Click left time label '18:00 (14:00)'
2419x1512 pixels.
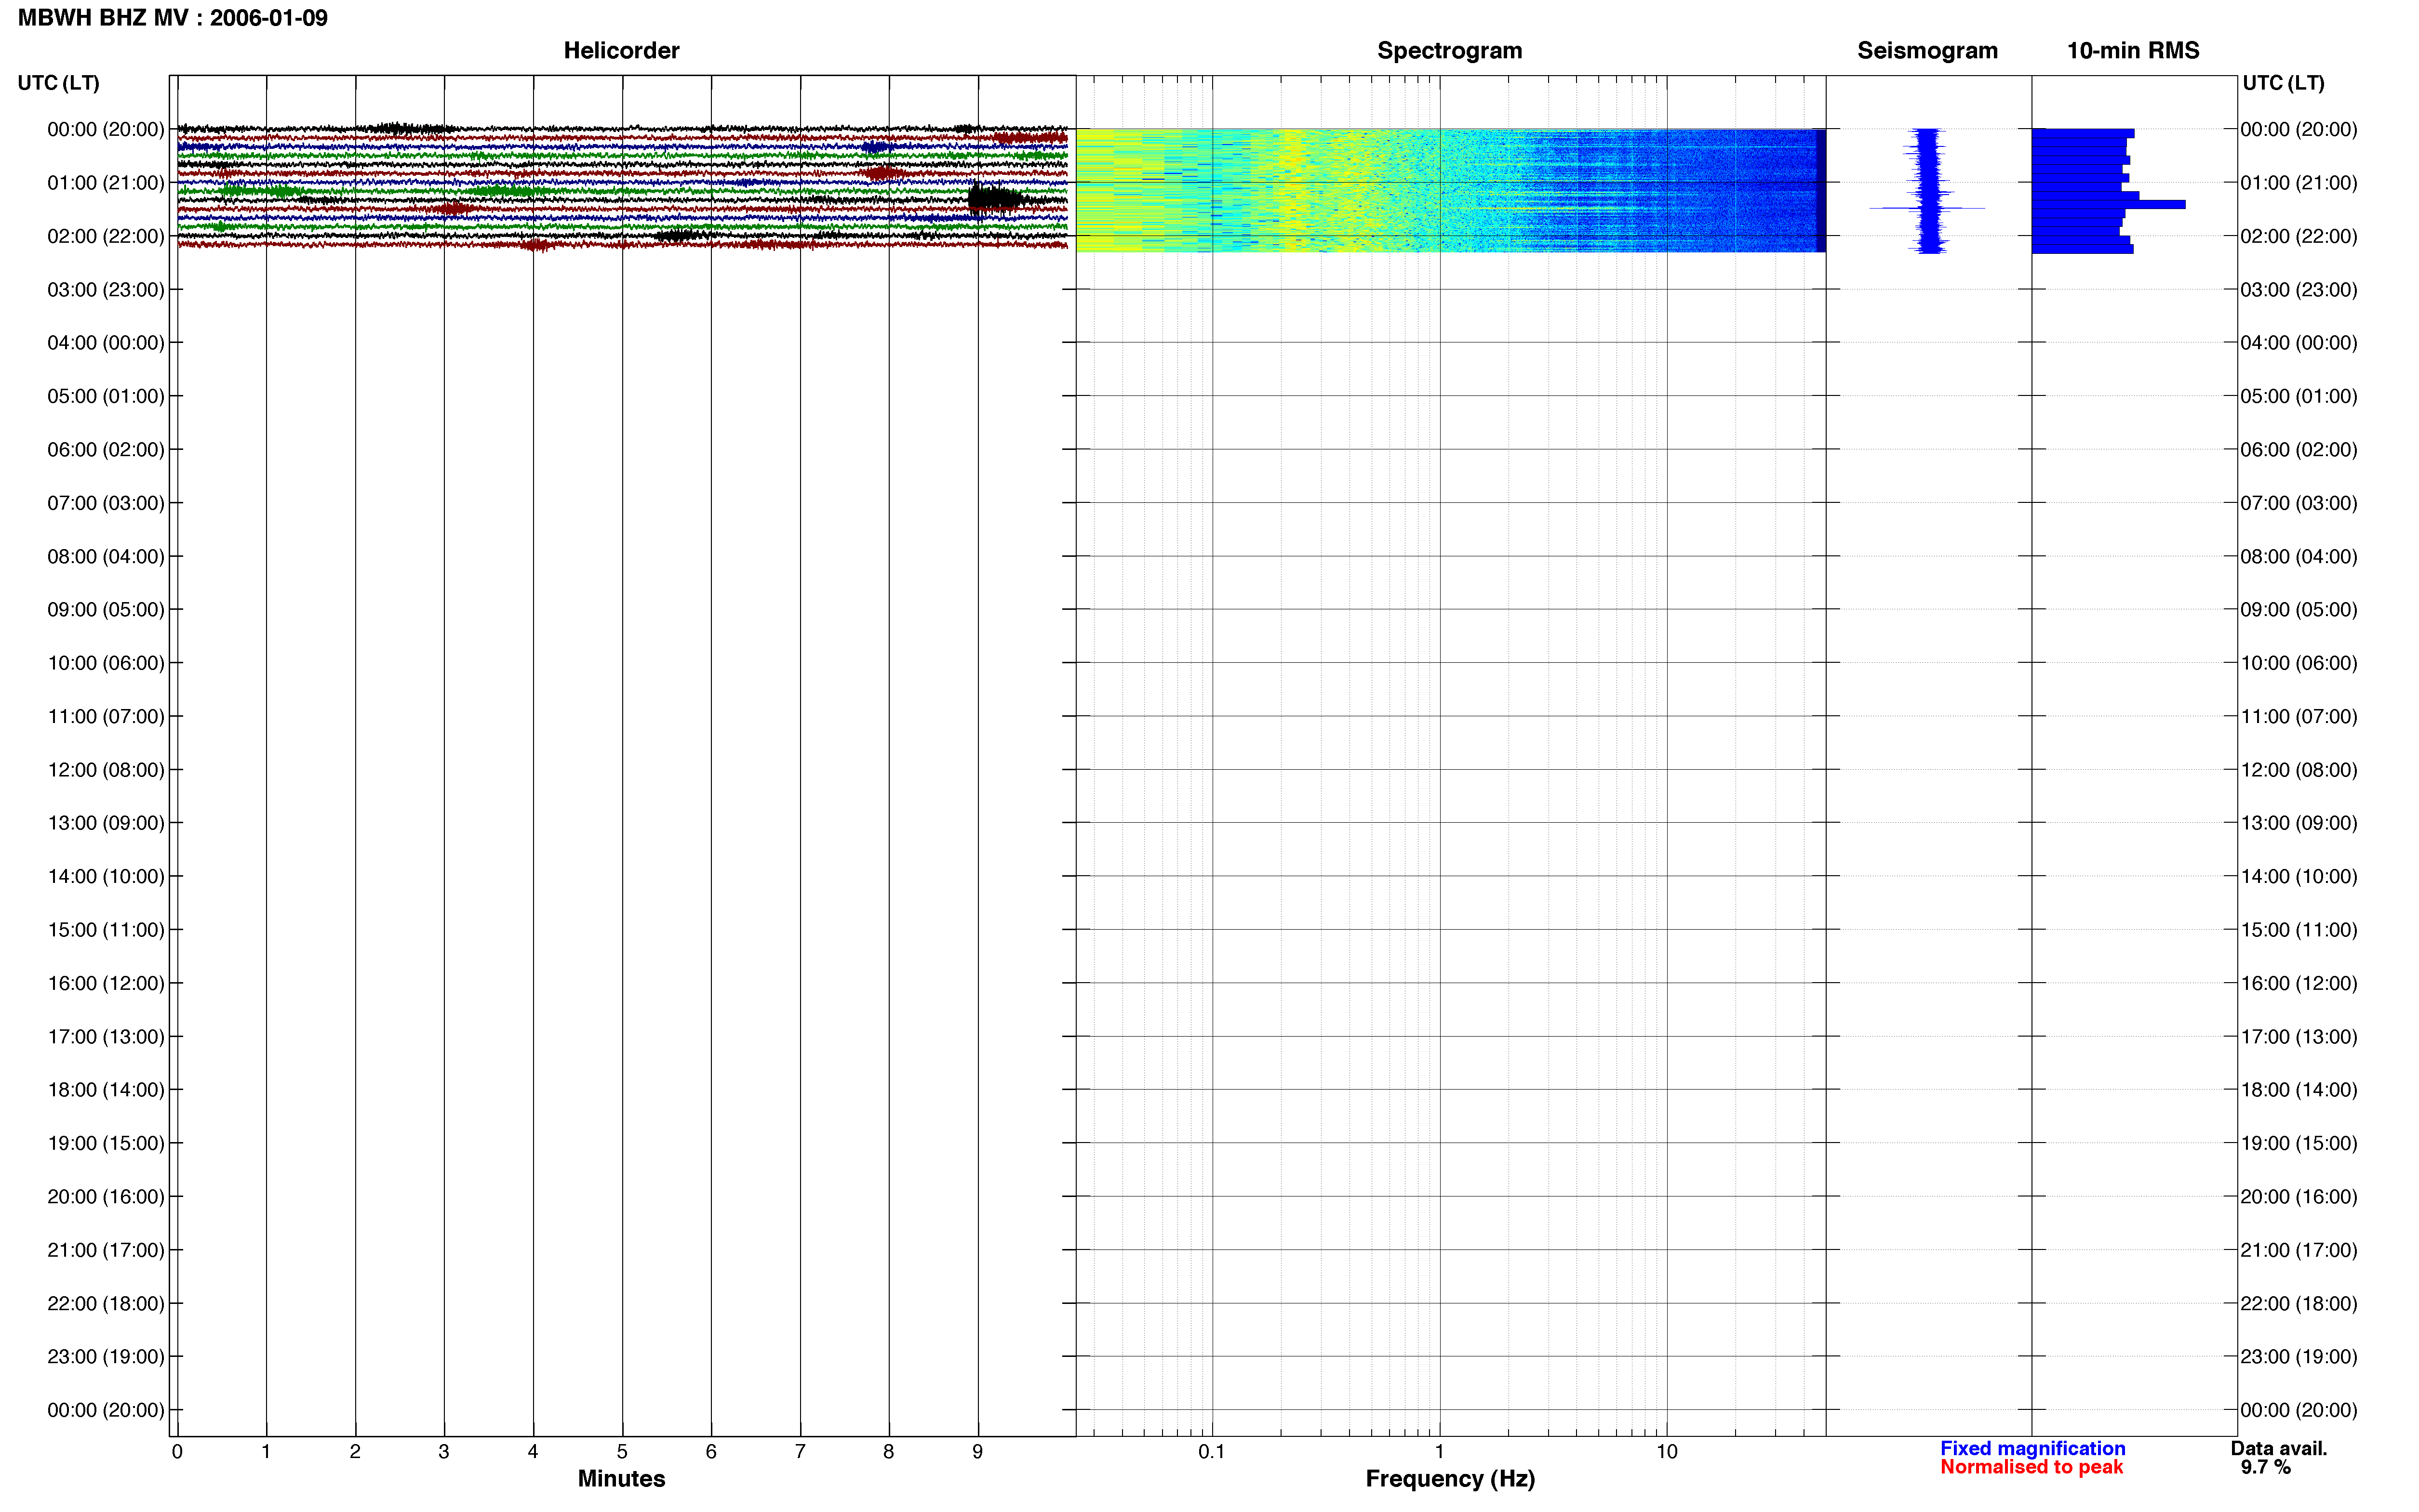(105, 1090)
